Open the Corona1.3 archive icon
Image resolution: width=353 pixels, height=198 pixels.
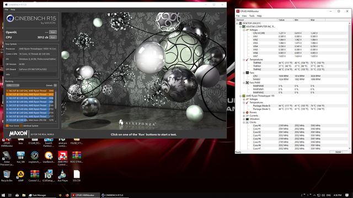(35, 176)
